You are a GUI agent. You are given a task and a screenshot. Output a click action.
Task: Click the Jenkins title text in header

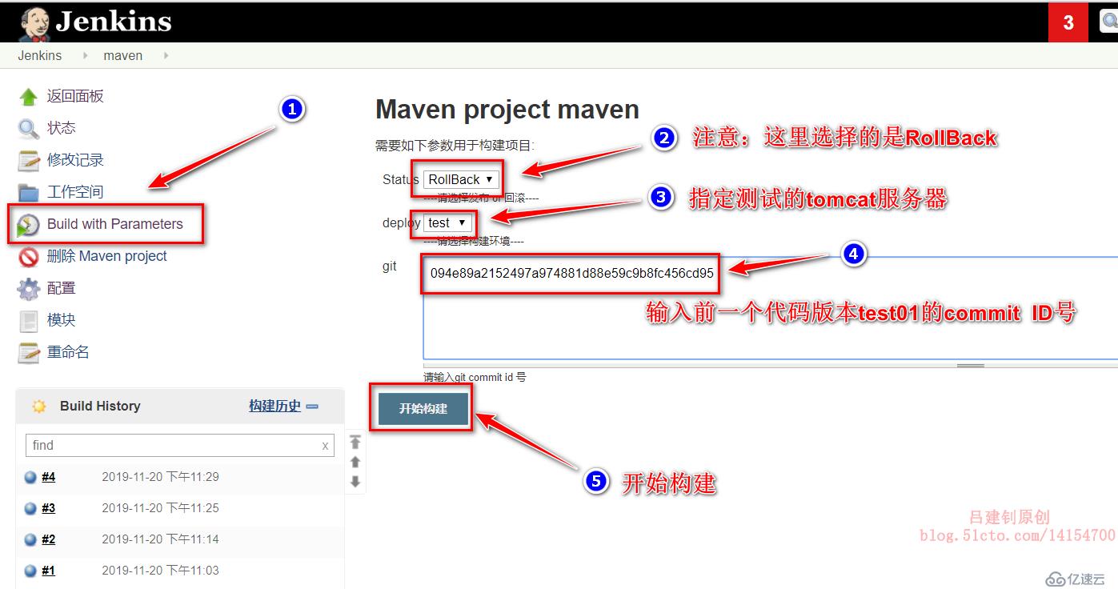point(113,22)
